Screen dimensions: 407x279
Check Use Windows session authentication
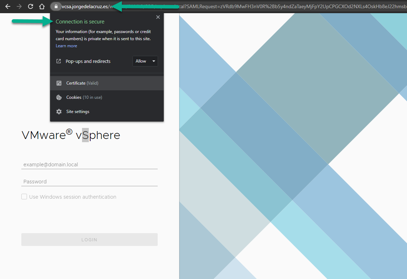(x=24, y=197)
